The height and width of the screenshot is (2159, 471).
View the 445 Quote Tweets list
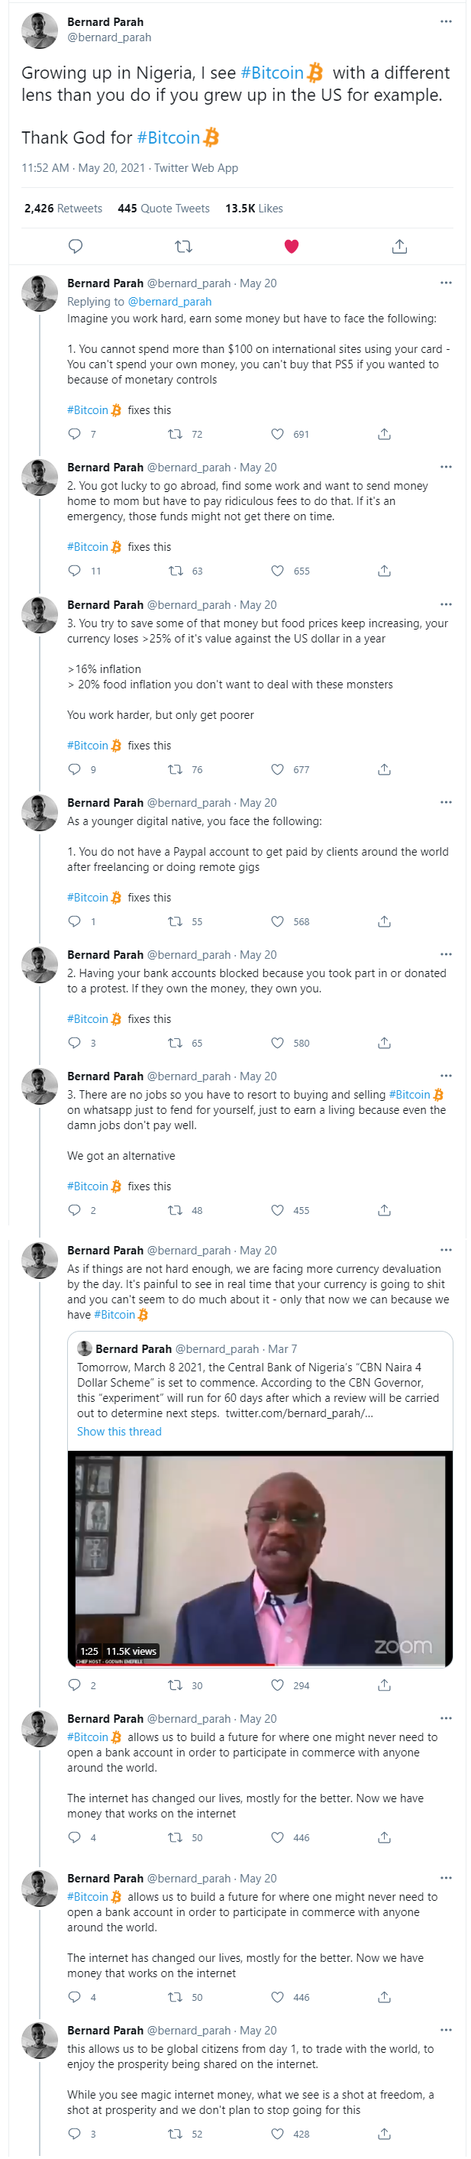pos(163,209)
